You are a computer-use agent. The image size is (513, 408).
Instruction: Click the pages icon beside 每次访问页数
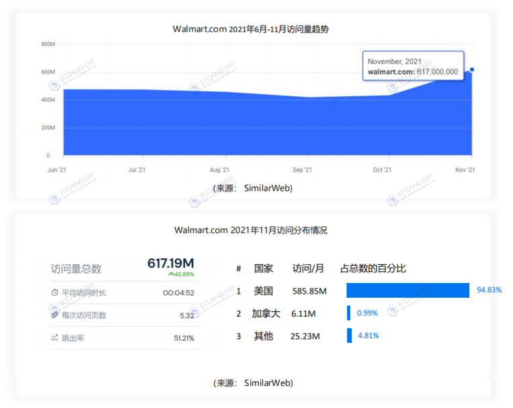pos(54,315)
